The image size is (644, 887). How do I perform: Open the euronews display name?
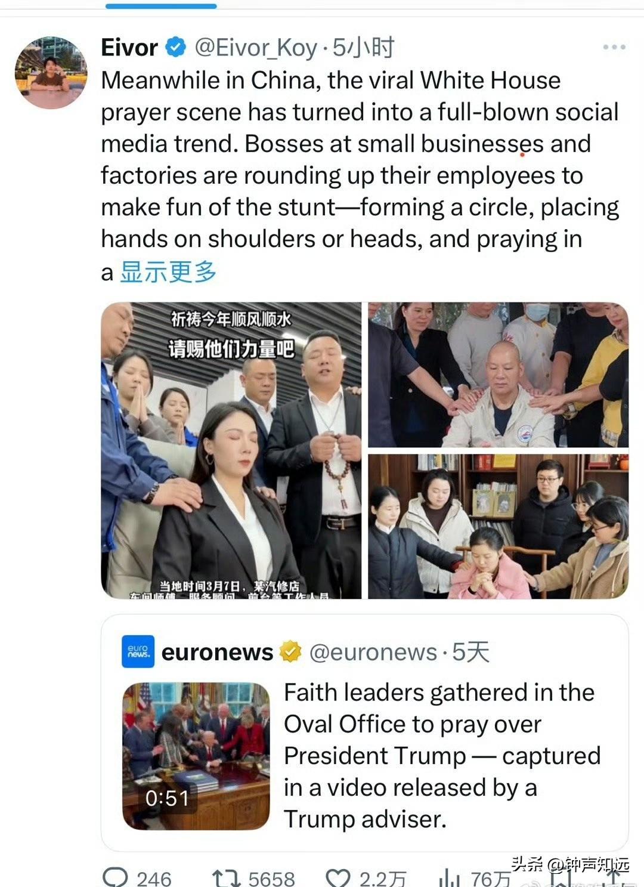click(217, 652)
